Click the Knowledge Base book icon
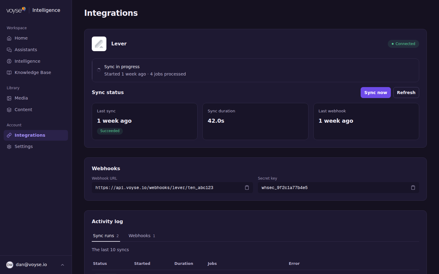Viewport: 439px width, 274px height. click(9, 73)
